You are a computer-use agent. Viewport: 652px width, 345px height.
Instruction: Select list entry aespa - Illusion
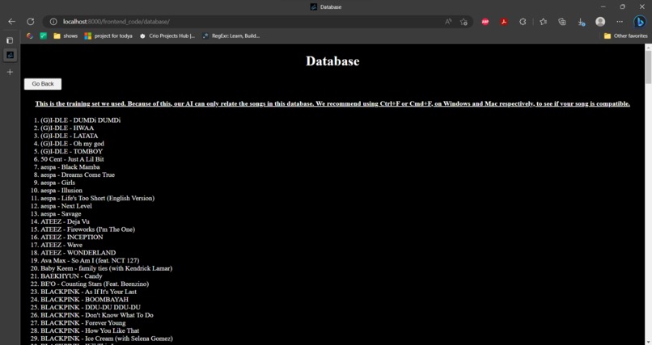[x=61, y=191]
